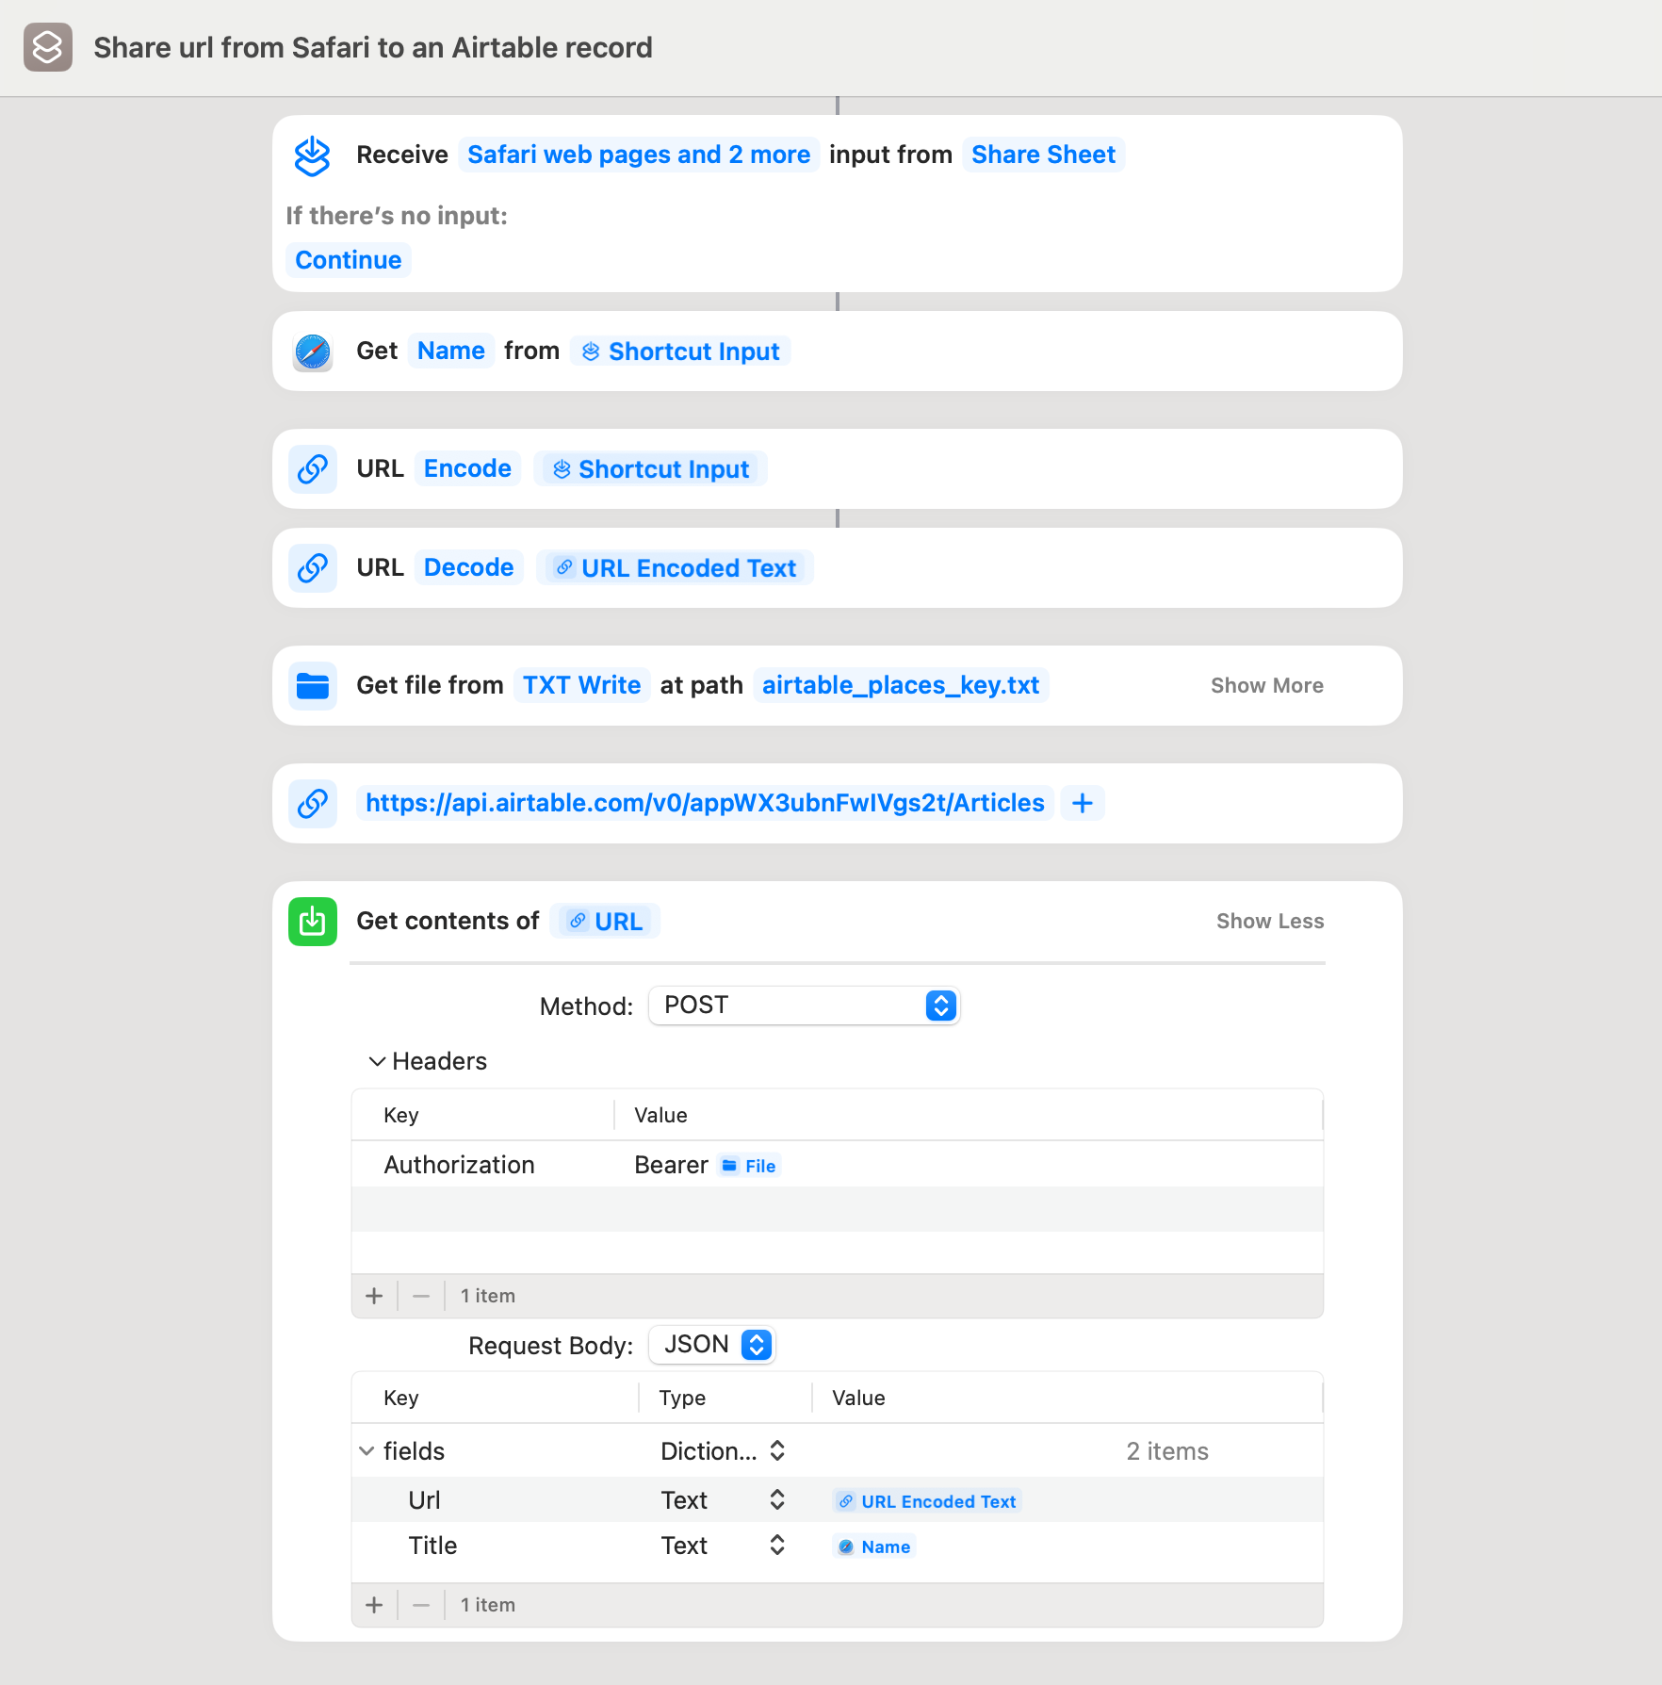The height and width of the screenshot is (1685, 1662).
Task: Click the link icon of URL Encode action
Action: click(x=313, y=469)
